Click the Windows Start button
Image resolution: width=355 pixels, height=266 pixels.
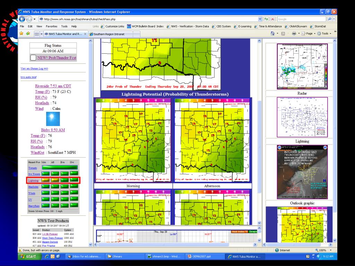[x=30, y=257]
